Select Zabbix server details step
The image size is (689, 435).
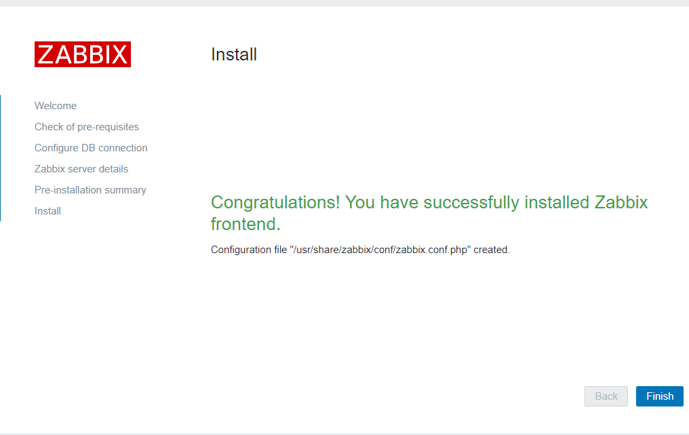pos(81,170)
